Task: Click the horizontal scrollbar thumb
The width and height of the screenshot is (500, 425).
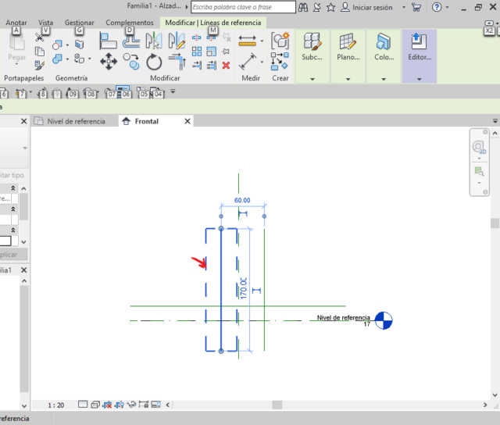Action: [x=277, y=405]
